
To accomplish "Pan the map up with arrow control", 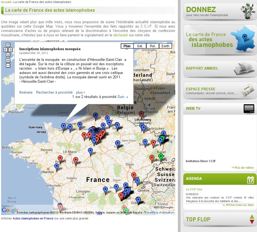I will click(x=8, y=45).
